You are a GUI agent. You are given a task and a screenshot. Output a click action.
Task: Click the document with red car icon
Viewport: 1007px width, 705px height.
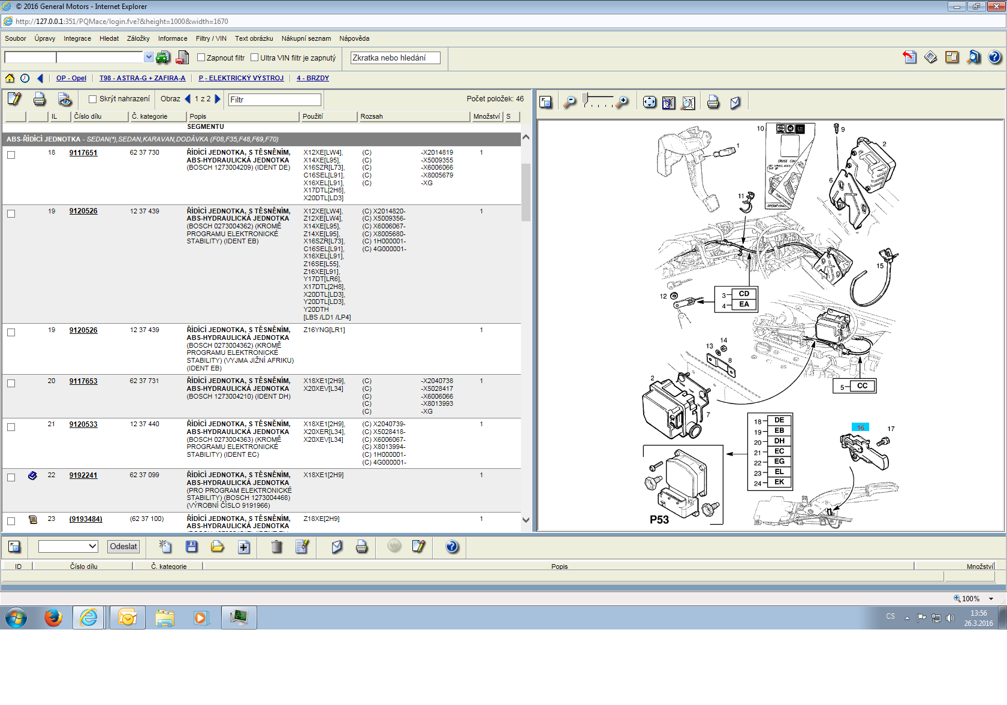tap(183, 58)
